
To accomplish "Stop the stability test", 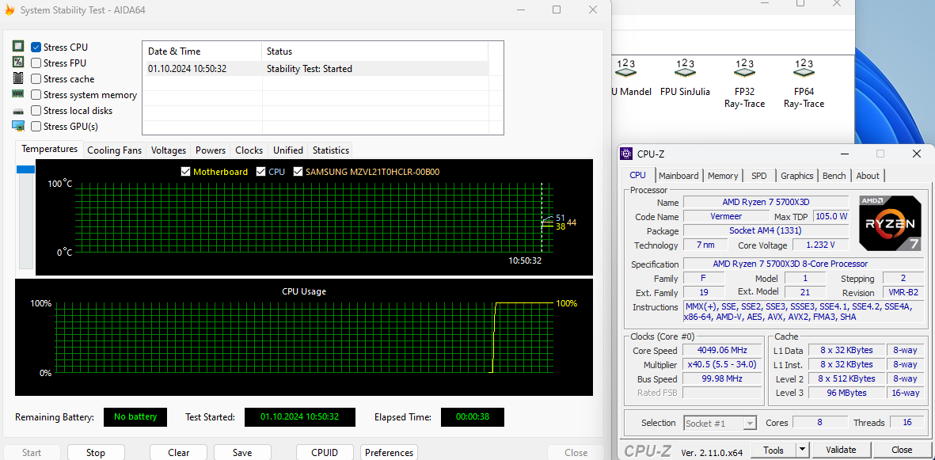I will click(96, 452).
